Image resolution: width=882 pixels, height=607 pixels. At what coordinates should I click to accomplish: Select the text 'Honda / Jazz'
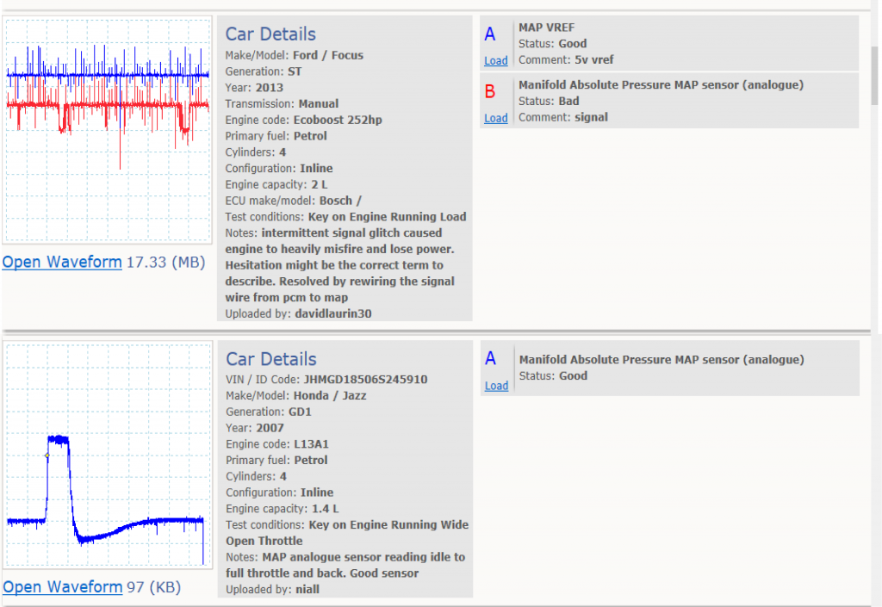[330, 396]
